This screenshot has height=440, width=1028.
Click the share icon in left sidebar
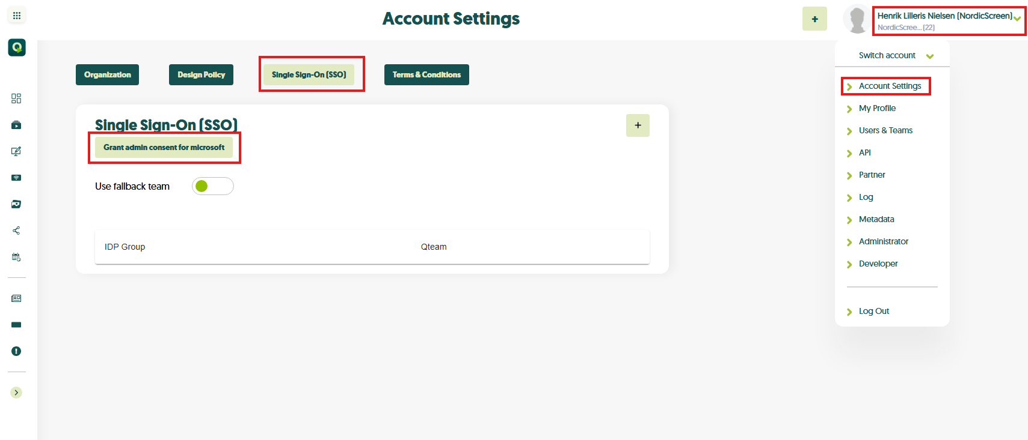click(x=16, y=231)
